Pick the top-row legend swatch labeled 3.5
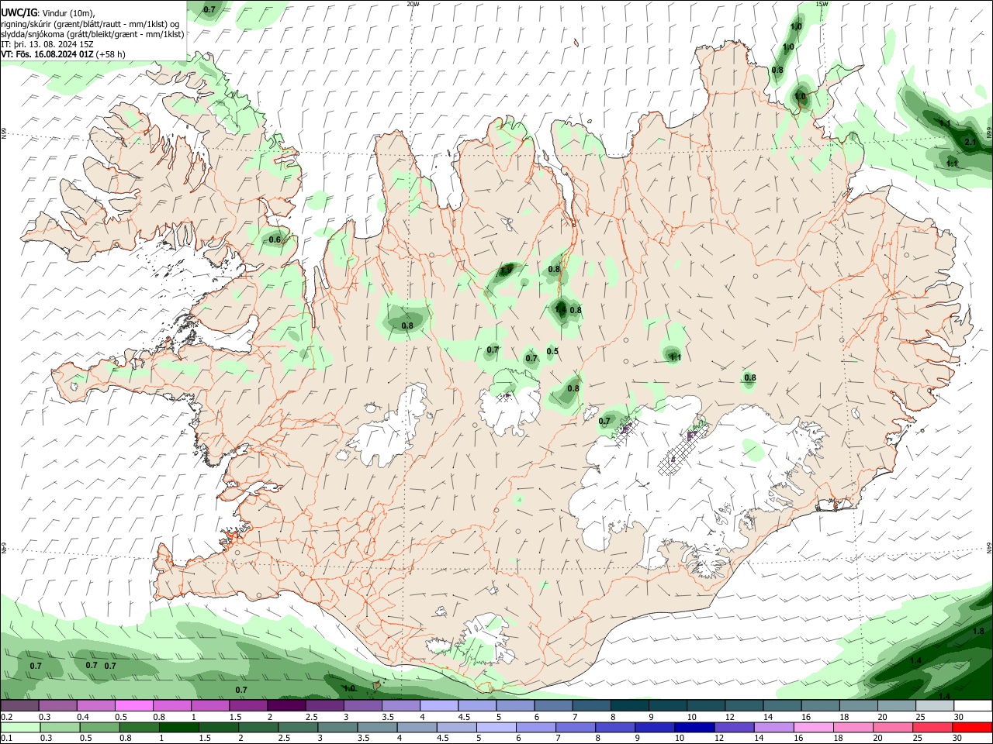This screenshot has width=993, height=744. [x=401, y=706]
